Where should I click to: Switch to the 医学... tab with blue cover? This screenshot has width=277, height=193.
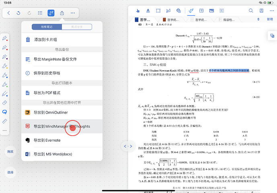143,20
